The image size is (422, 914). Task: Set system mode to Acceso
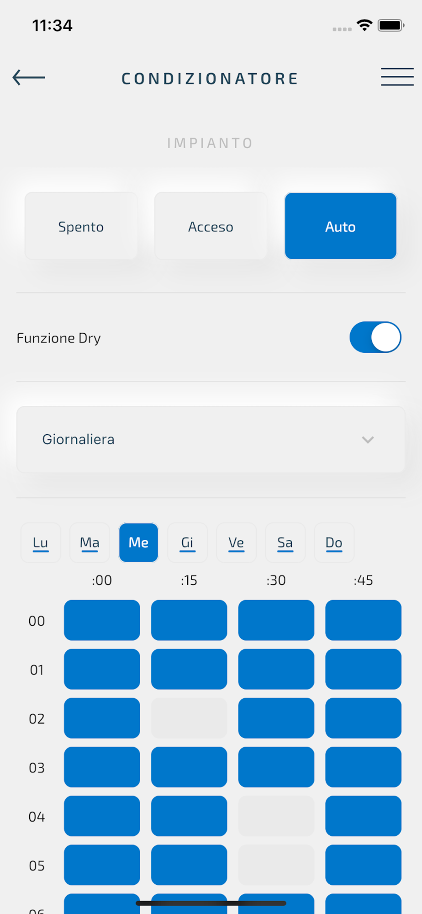pyautogui.click(x=211, y=226)
